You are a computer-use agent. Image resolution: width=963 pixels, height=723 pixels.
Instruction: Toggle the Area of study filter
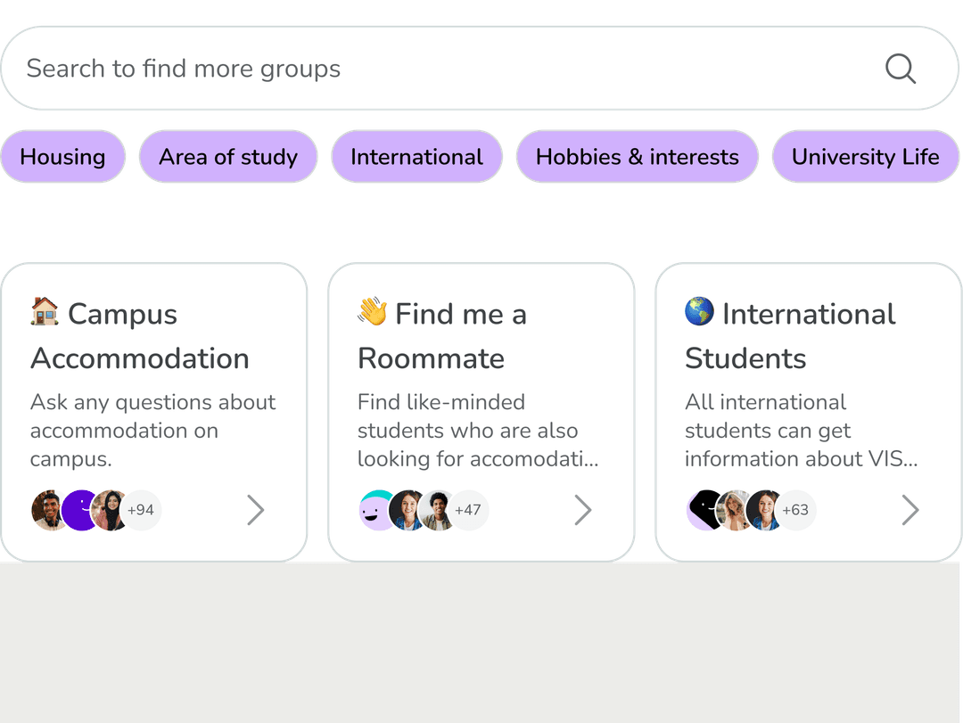(227, 157)
